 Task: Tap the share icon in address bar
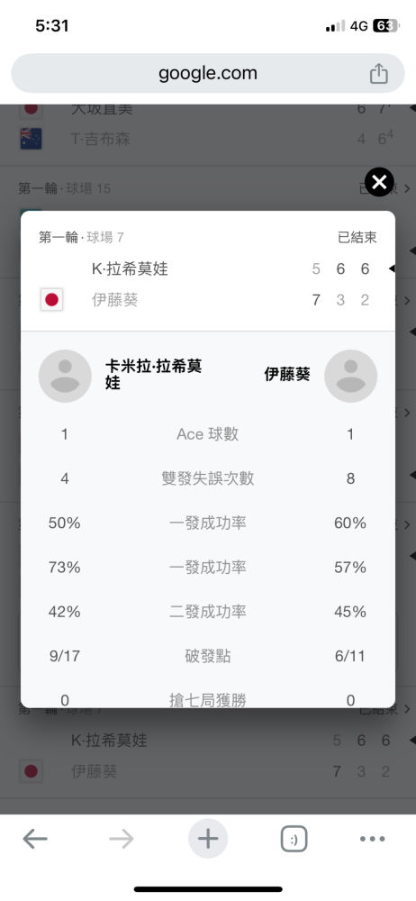(379, 74)
